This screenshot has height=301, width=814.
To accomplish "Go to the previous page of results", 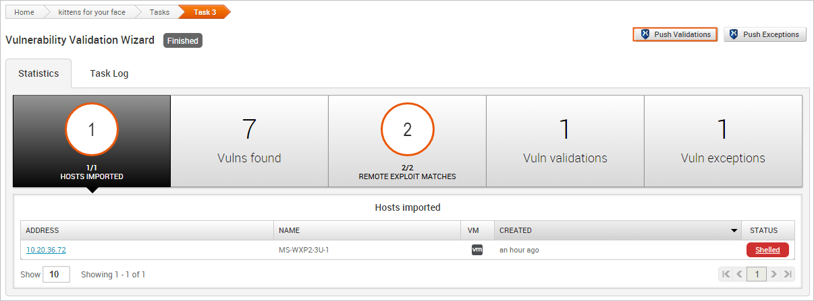I will click(739, 274).
